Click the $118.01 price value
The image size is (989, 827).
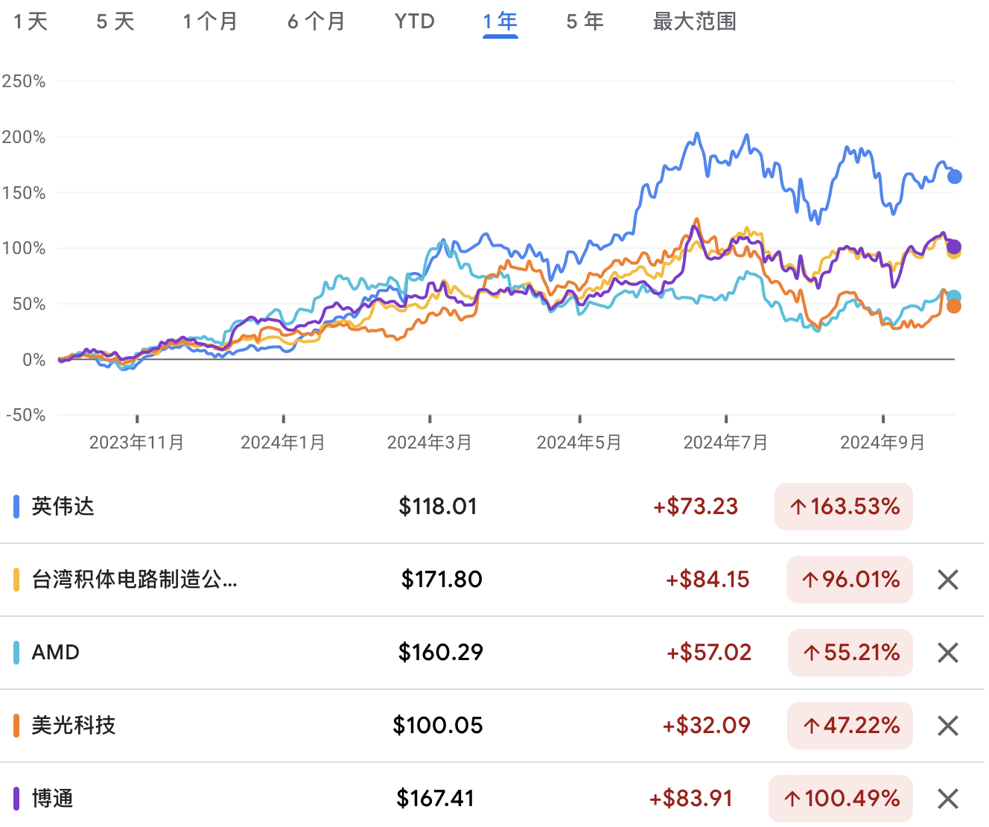tap(438, 507)
